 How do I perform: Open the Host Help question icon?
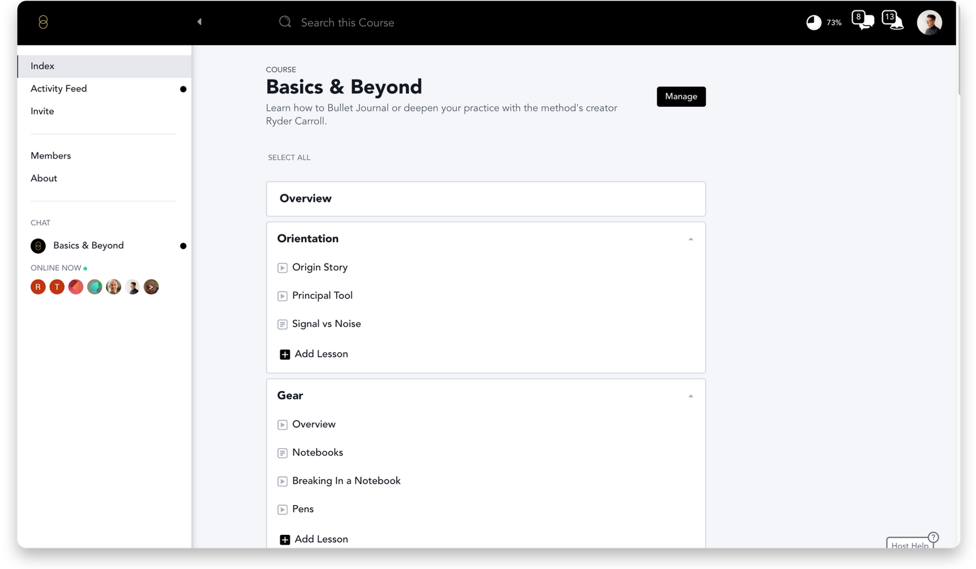933,537
